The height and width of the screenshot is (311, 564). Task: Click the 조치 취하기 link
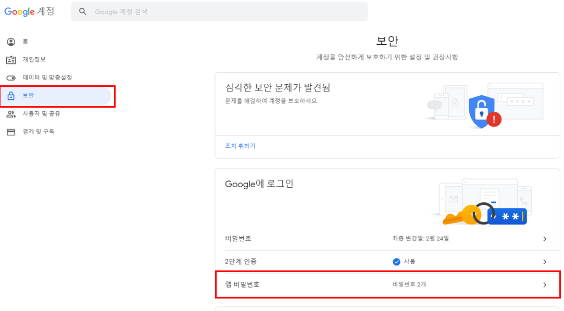[x=240, y=146]
